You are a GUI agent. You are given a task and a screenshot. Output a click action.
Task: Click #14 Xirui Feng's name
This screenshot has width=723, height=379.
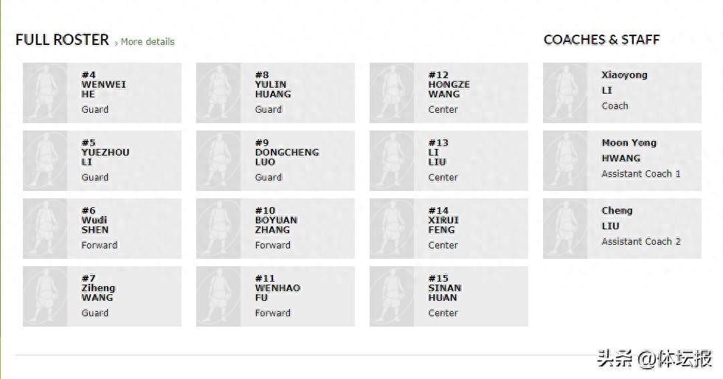pyautogui.click(x=443, y=225)
